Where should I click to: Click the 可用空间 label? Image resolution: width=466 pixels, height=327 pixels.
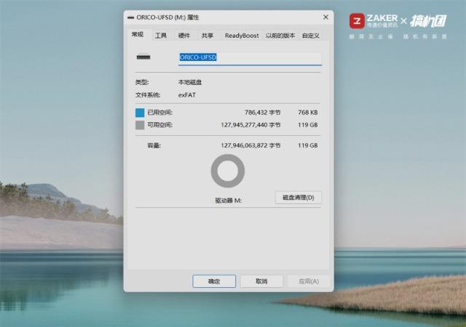click(160, 125)
